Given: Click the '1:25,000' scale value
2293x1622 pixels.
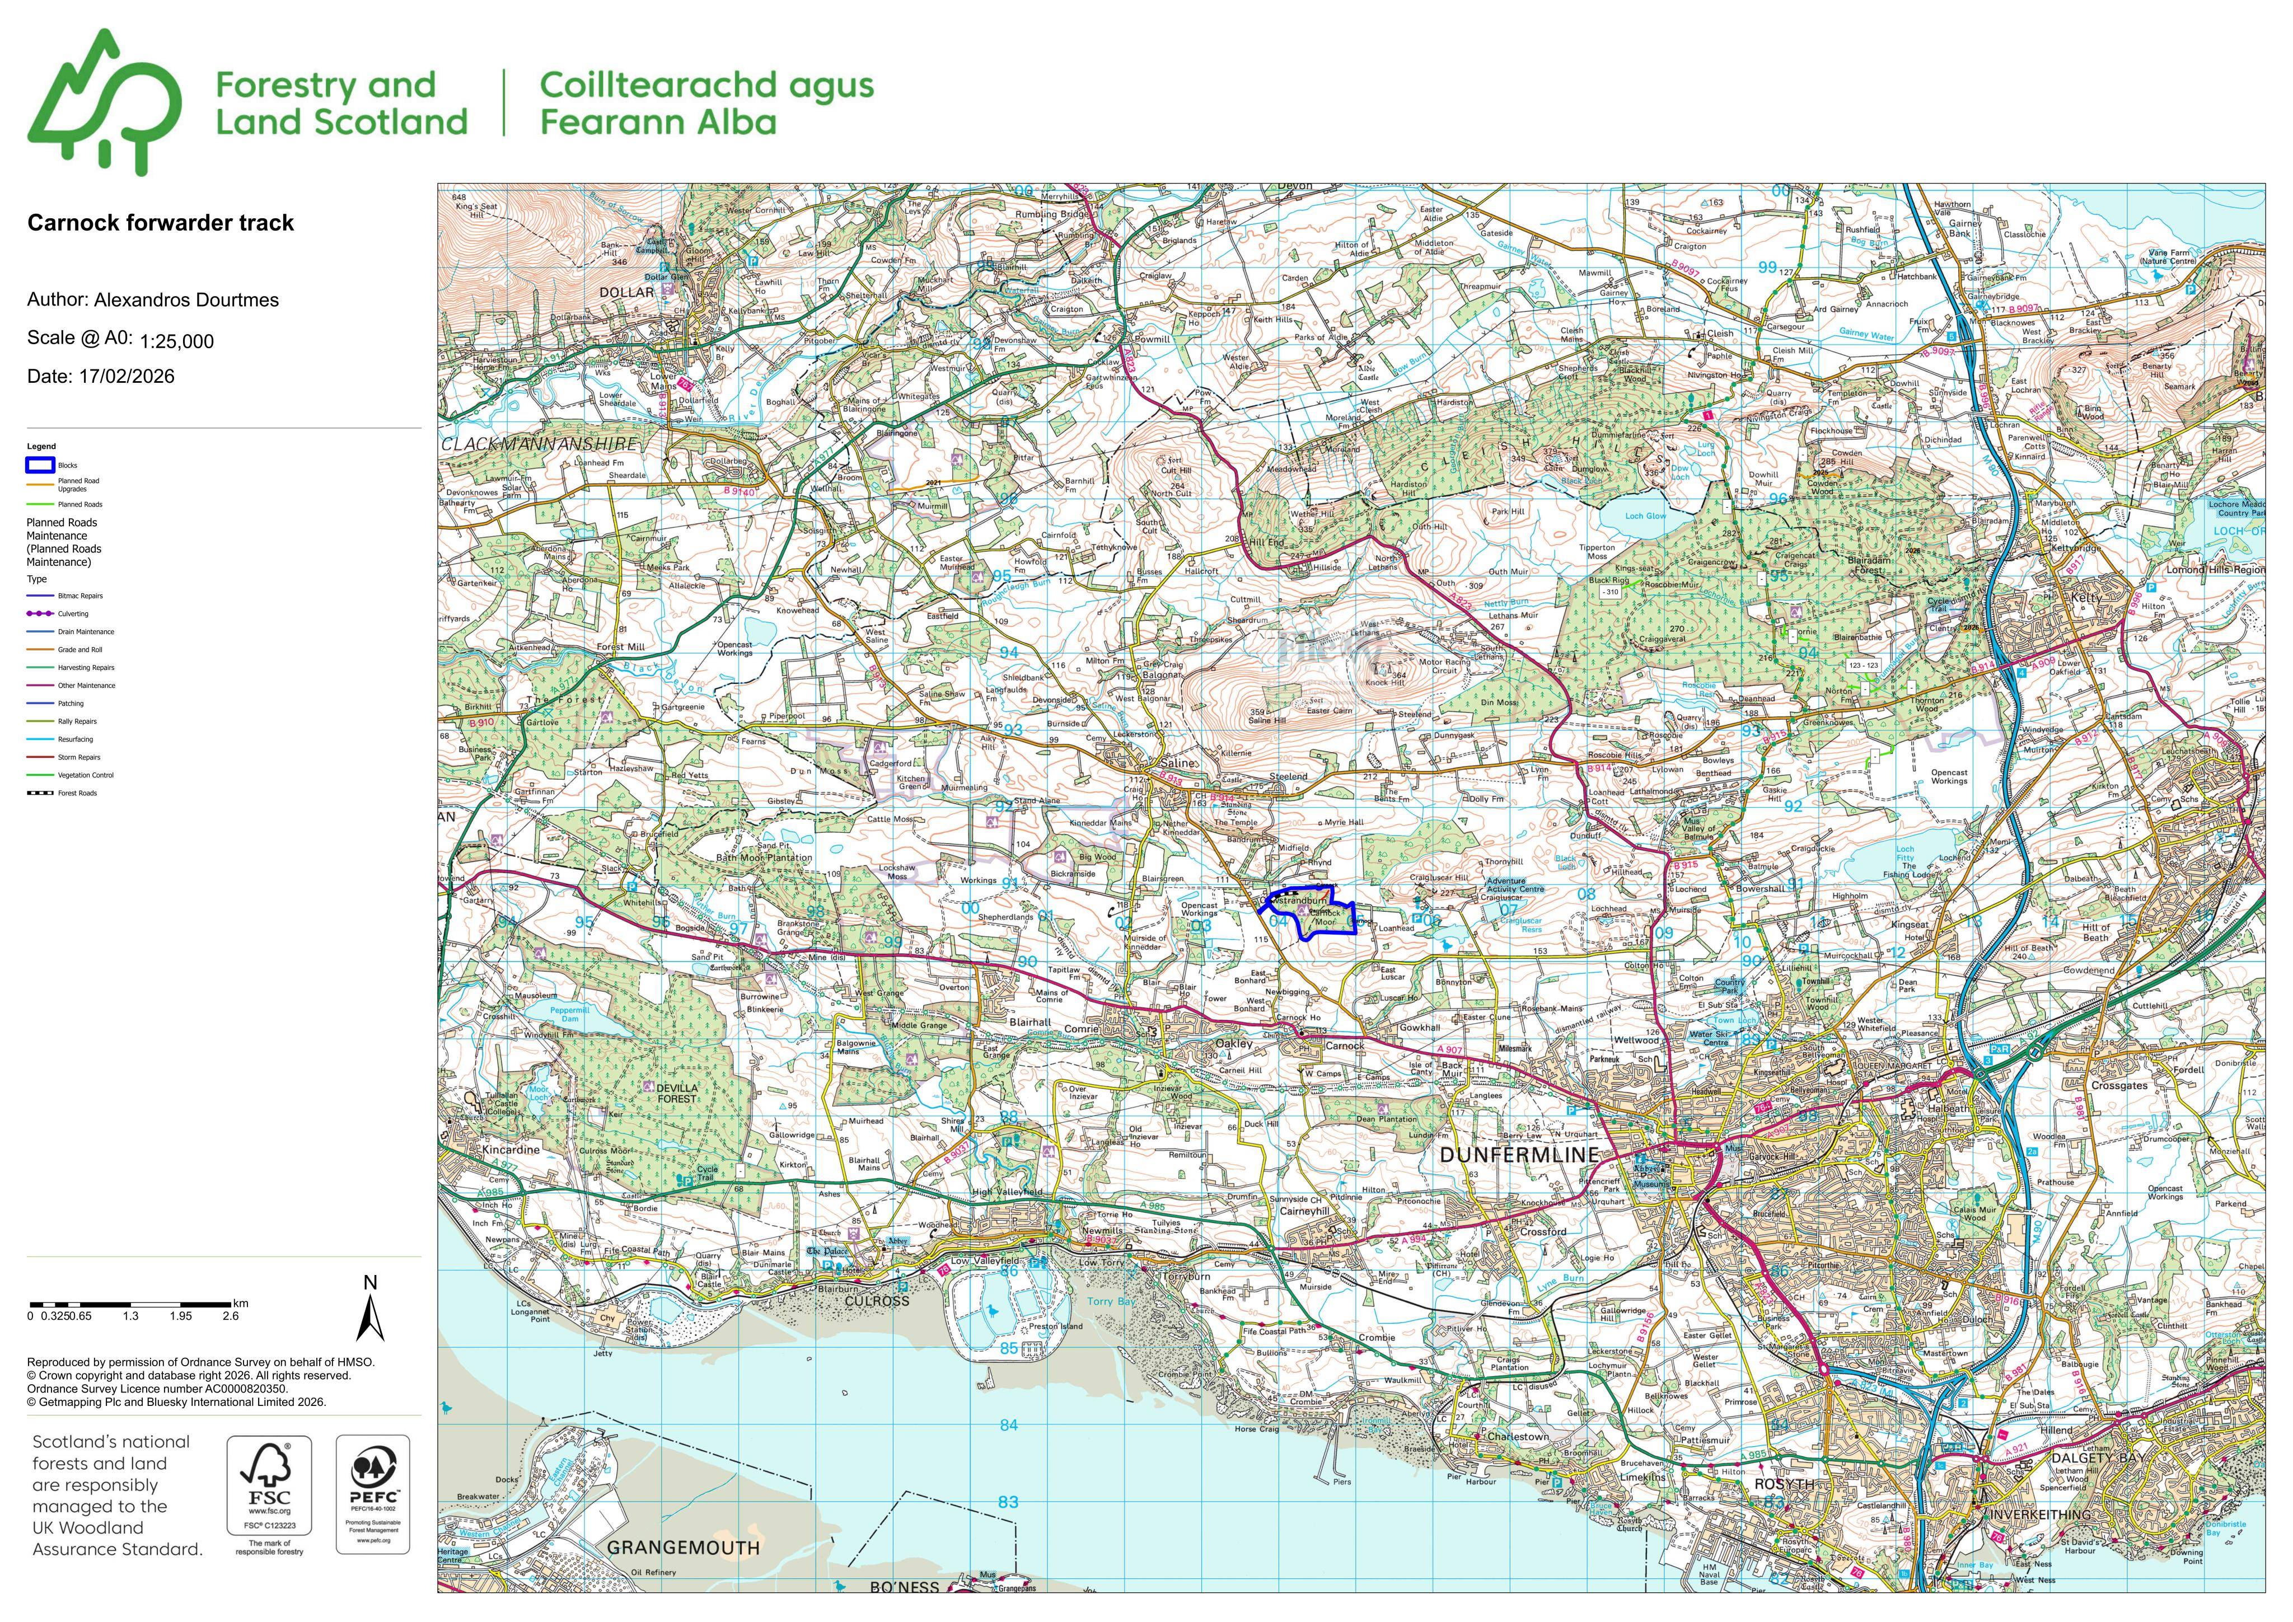Looking at the screenshot, I should pos(177,341).
